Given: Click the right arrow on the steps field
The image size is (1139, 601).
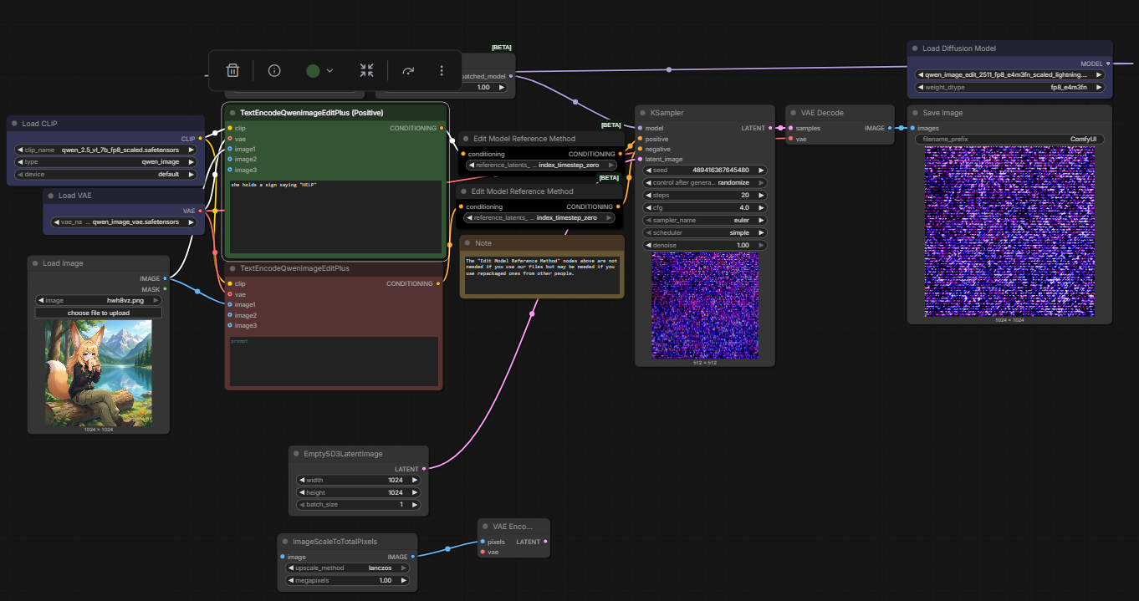Looking at the screenshot, I should point(761,195).
